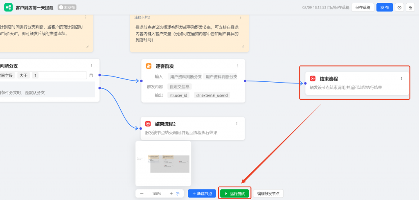This screenshot has width=419, height=200.
Task: Zoom out with the minus icon
Action: (142, 193)
